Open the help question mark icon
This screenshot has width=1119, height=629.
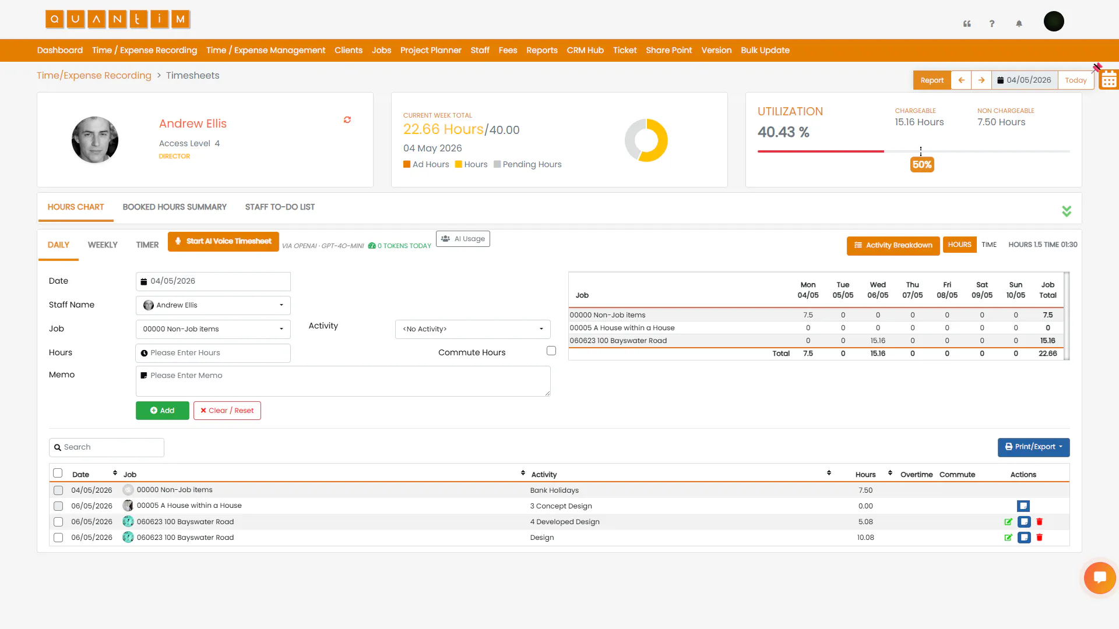click(x=992, y=24)
